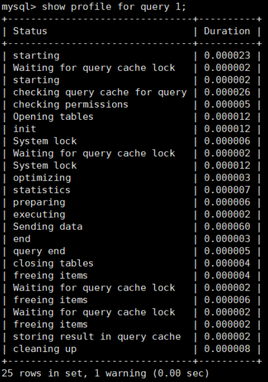Screen dimensions: 268x382
Task: Click the init status entry
Action: (24, 129)
